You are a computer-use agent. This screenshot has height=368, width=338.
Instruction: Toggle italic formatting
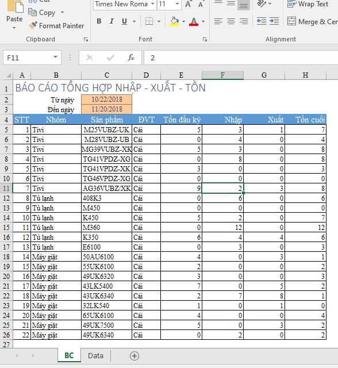[x=112, y=21]
